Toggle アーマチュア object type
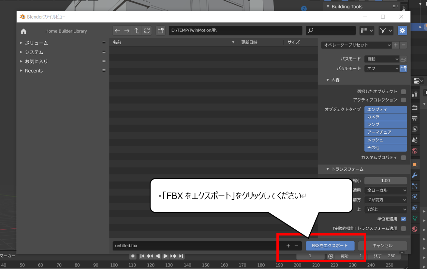Image resolution: width=427 pixels, height=269 pixels. pyautogui.click(x=386, y=132)
